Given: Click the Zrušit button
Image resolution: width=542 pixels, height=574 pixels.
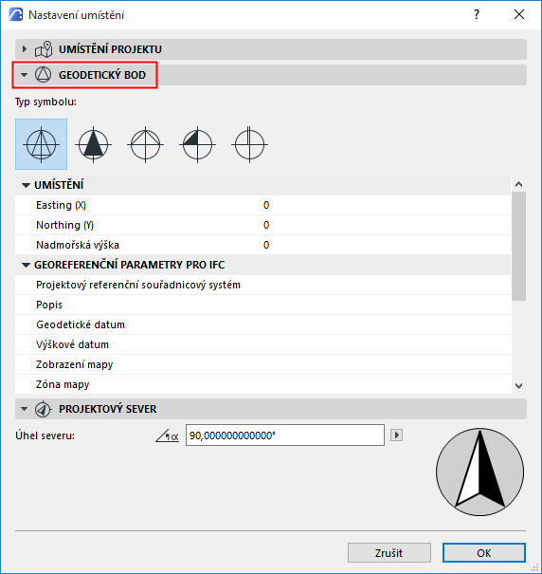Looking at the screenshot, I should click(x=389, y=553).
